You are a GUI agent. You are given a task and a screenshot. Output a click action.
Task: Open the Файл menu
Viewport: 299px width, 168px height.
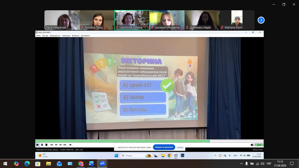38,35
